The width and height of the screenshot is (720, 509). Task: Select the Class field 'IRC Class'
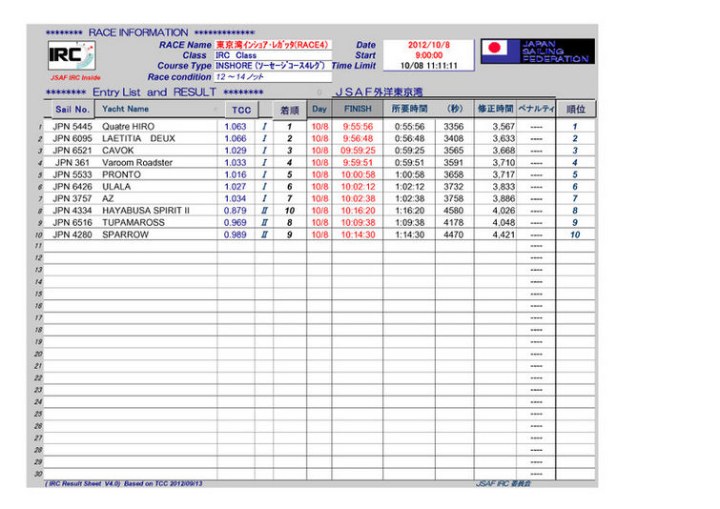point(273,55)
